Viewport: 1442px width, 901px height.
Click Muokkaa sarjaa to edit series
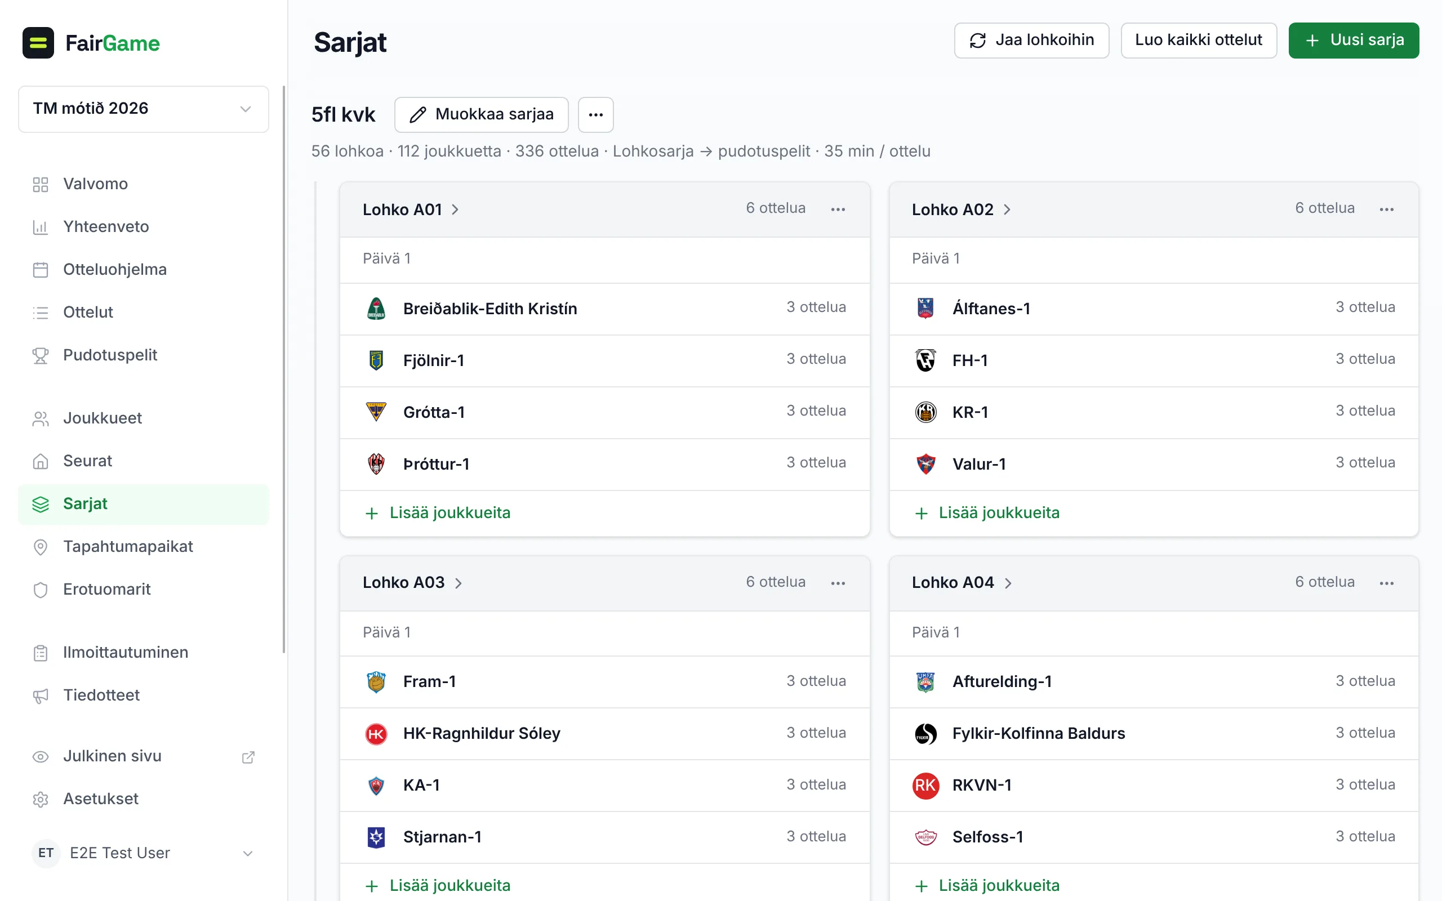coord(482,114)
